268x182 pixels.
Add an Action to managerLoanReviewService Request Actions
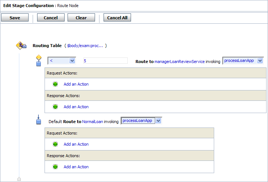[x=76, y=84]
